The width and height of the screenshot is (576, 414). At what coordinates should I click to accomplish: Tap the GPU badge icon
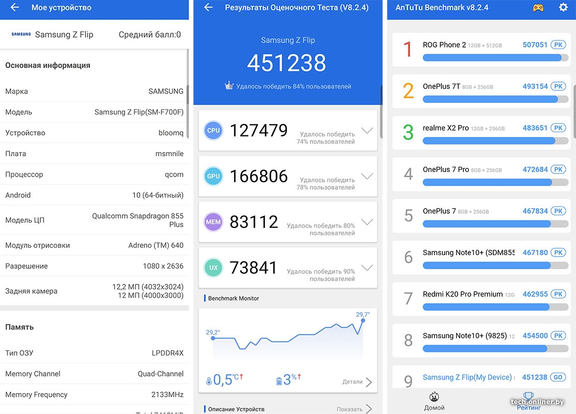point(214,176)
